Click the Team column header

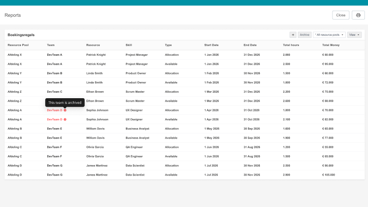click(x=50, y=45)
